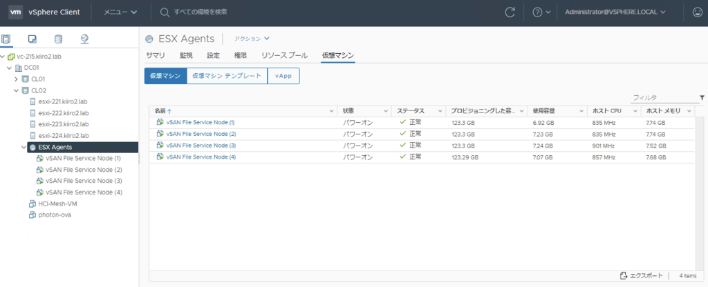Click the smiley feedback icon
Screen dimensions: 708x287
(698, 12)
